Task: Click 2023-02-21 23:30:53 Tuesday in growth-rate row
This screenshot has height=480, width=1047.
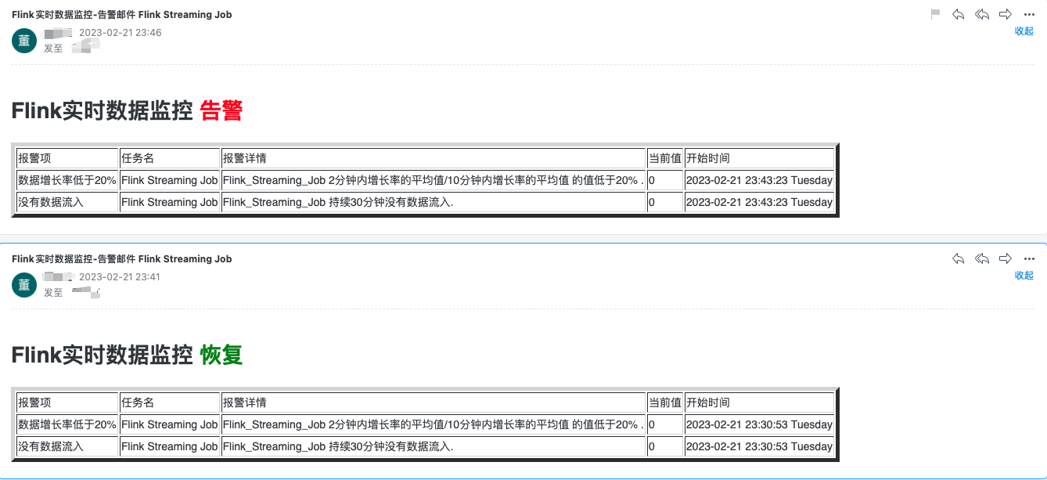Action: pos(759,424)
